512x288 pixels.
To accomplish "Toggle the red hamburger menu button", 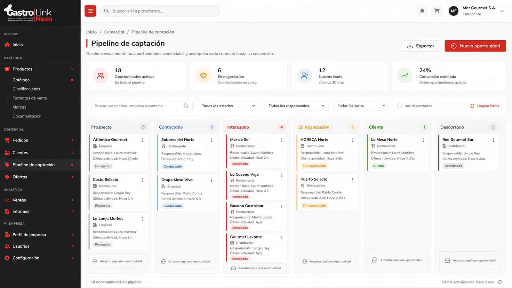I will pyautogui.click(x=90, y=11).
